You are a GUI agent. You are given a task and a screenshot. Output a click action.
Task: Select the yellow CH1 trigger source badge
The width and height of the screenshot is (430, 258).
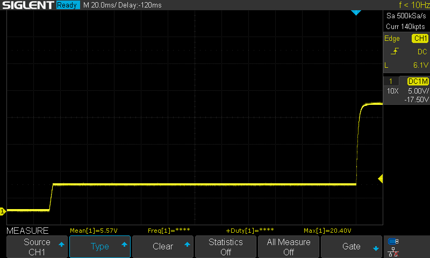pos(420,38)
